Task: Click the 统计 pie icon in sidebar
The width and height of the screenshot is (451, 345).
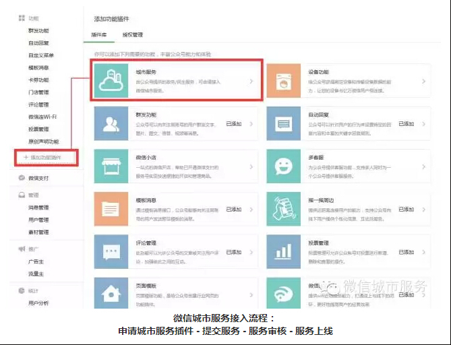Action: 22,290
